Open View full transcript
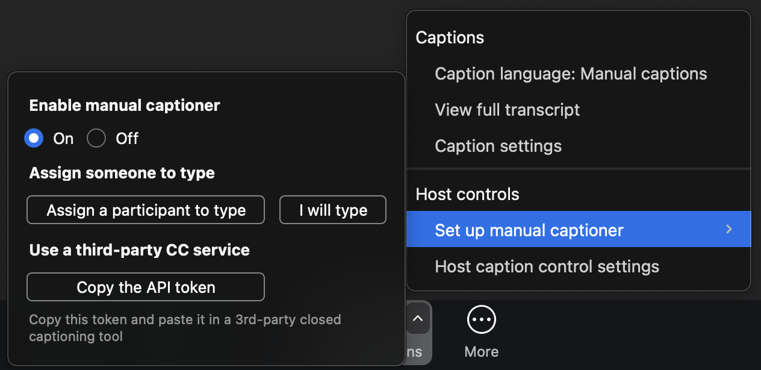This screenshot has height=370, width=761. tap(507, 110)
